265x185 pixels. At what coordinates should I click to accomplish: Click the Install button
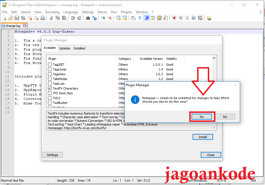coord(203,137)
